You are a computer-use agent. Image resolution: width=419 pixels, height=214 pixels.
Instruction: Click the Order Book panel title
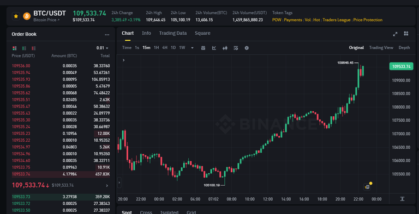point(24,34)
